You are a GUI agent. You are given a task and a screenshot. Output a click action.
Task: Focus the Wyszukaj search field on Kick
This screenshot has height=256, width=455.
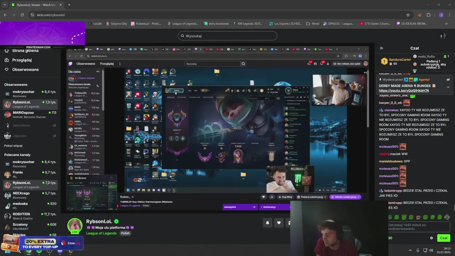coord(227,36)
